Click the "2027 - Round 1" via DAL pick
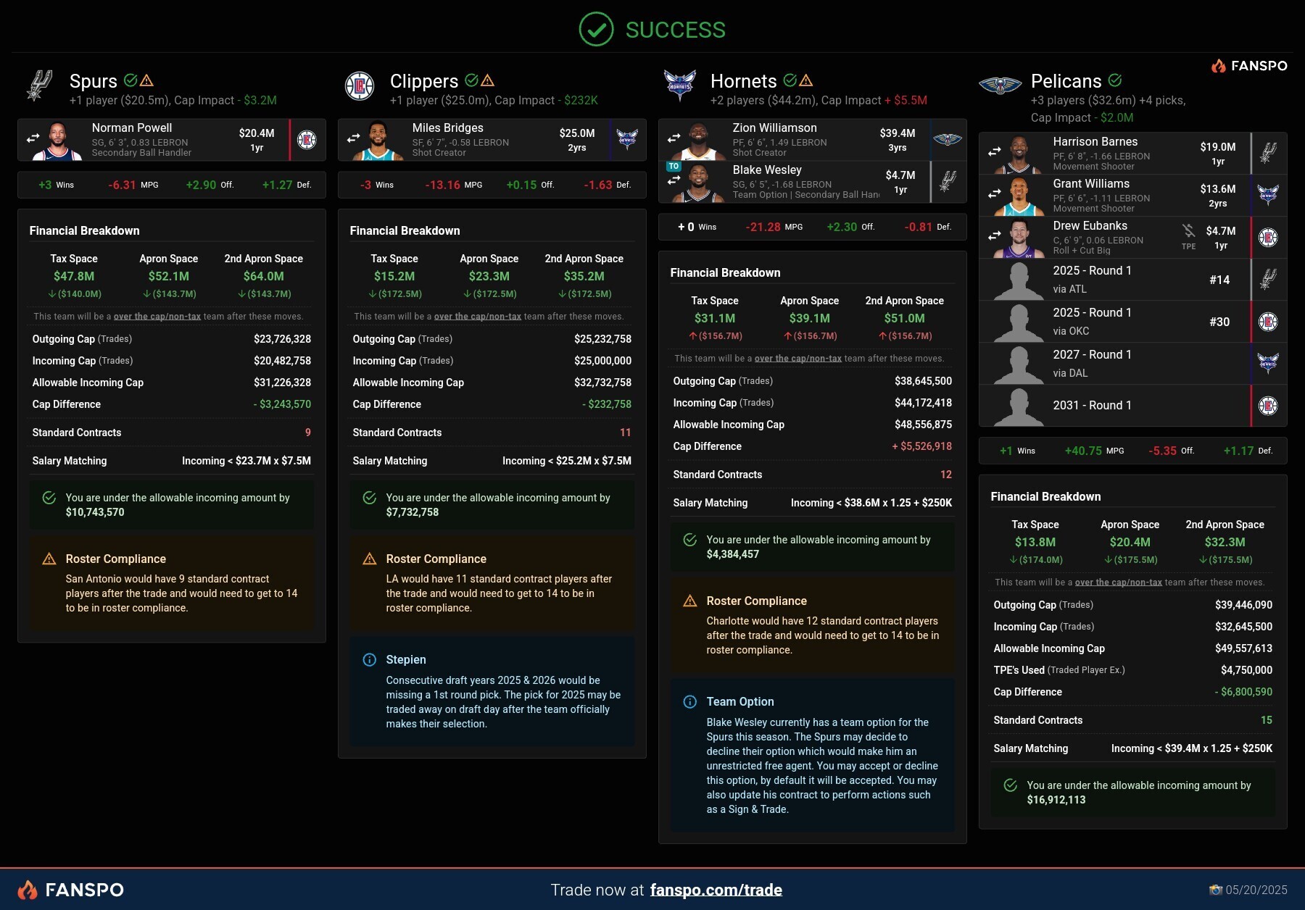Viewport: 1305px width, 910px height. (x=1132, y=364)
